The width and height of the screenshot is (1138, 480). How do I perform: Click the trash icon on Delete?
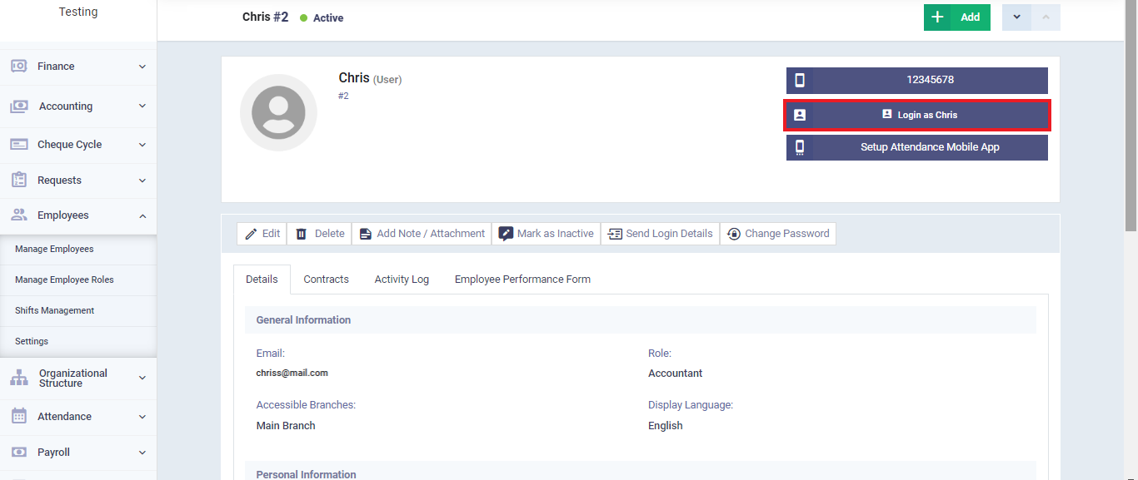click(301, 234)
